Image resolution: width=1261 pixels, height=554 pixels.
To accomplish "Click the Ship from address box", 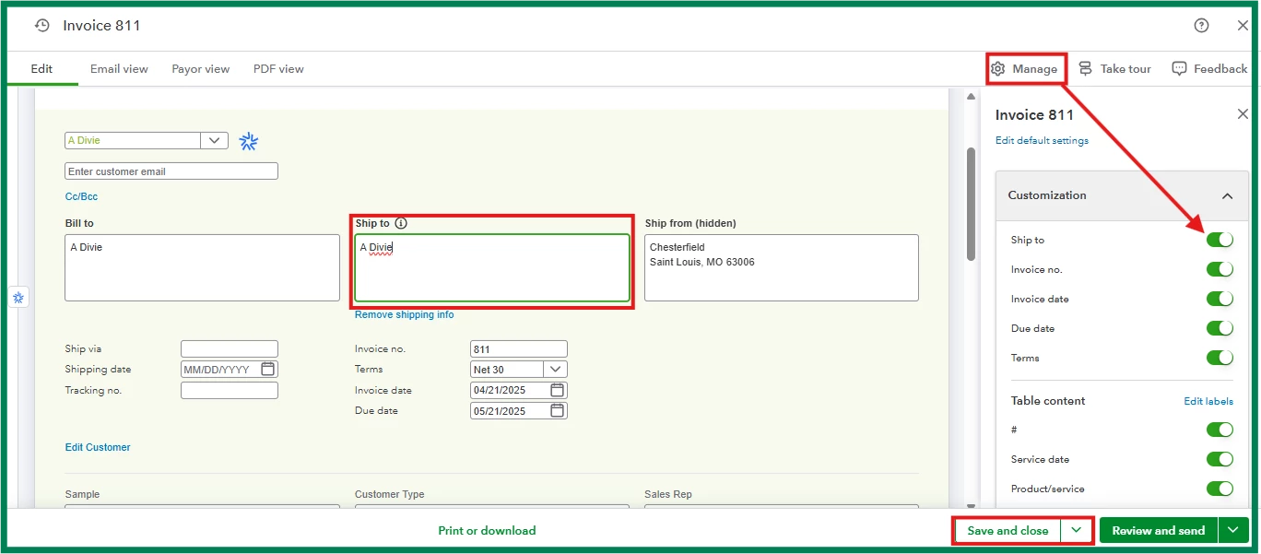I will tap(782, 267).
